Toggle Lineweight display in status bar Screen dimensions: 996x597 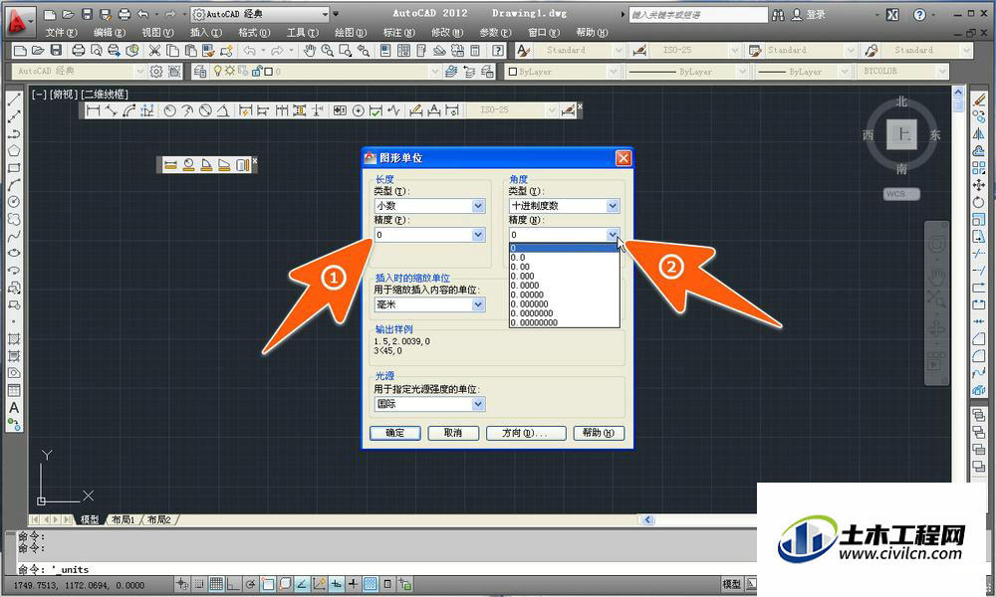click(354, 584)
